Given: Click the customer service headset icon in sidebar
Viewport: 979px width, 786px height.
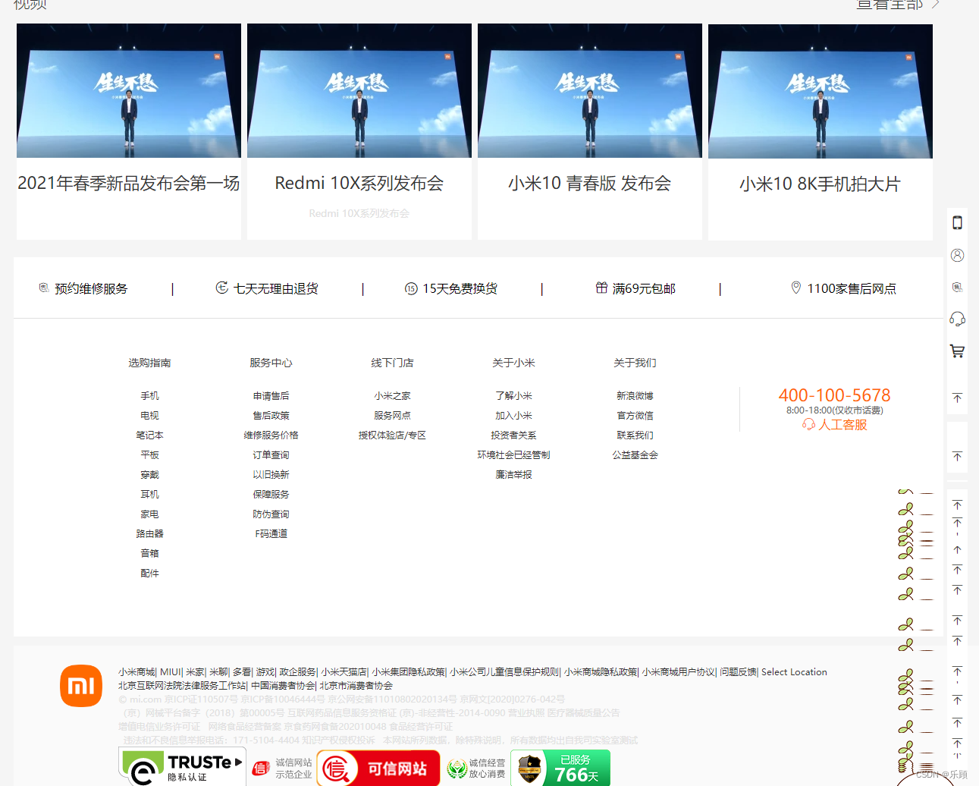Looking at the screenshot, I should pyautogui.click(x=957, y=319).
